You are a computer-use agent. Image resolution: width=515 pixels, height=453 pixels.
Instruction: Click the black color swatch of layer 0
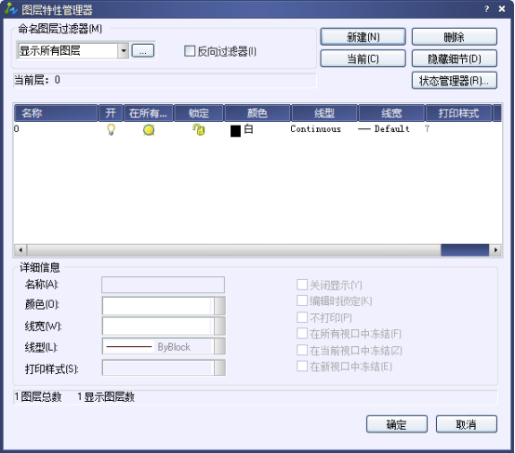(x=235, y=130)
